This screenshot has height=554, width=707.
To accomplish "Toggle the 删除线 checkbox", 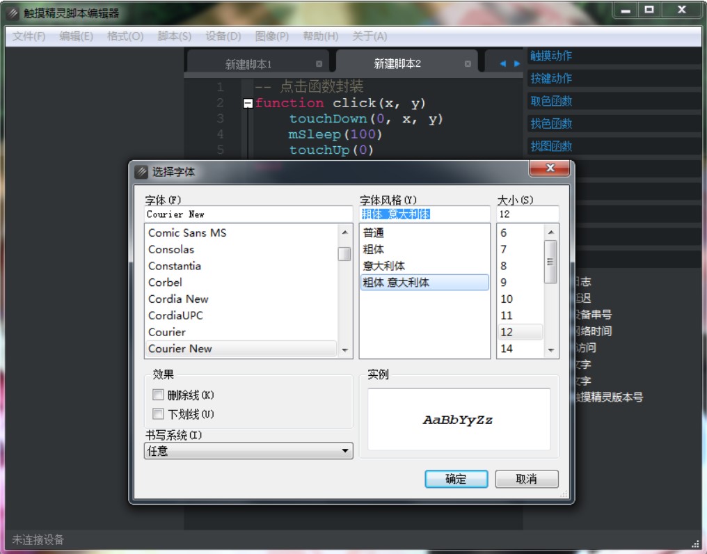I will point(158,395).
